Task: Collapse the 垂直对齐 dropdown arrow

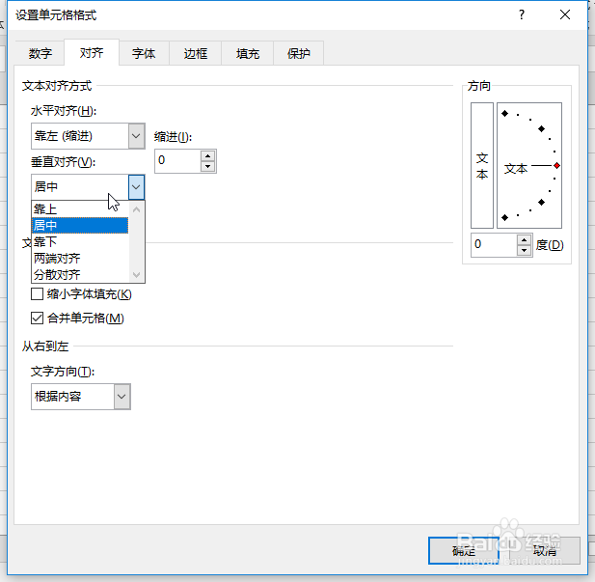Action: tap(136, 187)
